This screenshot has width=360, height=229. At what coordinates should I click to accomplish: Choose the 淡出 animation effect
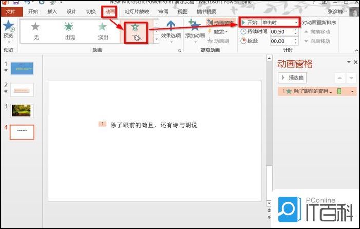click(x=103, y=31)
